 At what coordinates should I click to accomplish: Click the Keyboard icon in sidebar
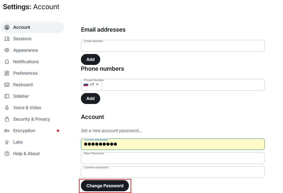pos(7,85)
